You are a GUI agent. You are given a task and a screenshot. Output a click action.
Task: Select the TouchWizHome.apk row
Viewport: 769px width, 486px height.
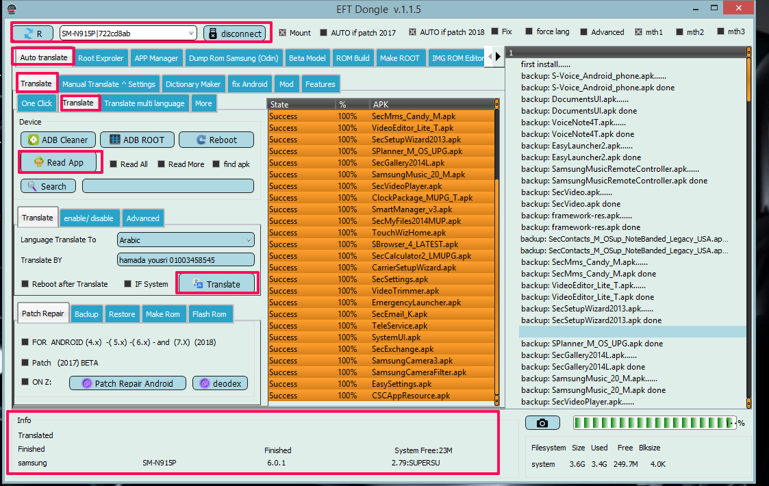tap(381, 233)
